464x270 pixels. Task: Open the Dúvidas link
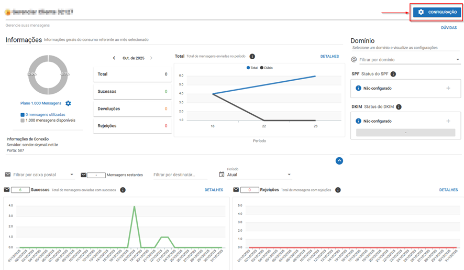click(x=448, y=27)
